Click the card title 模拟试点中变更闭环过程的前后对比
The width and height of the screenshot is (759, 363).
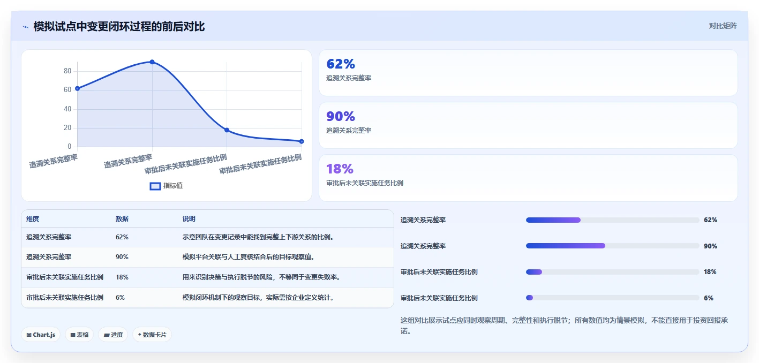pos(119,26)
